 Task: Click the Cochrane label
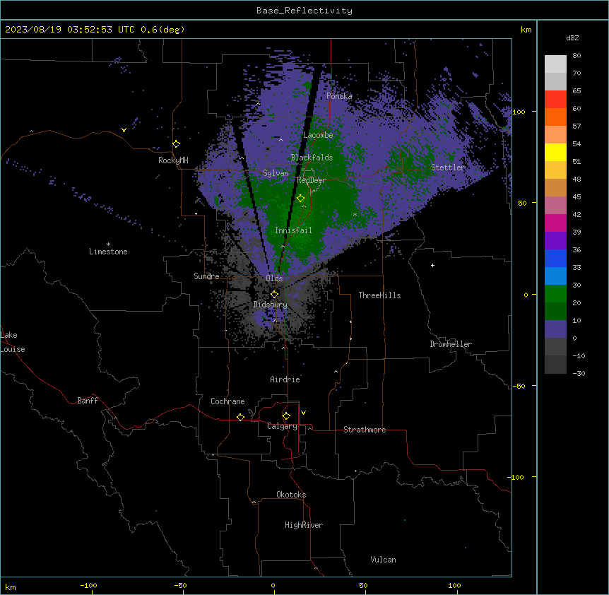pyautogui.click(x=227, y=401)
